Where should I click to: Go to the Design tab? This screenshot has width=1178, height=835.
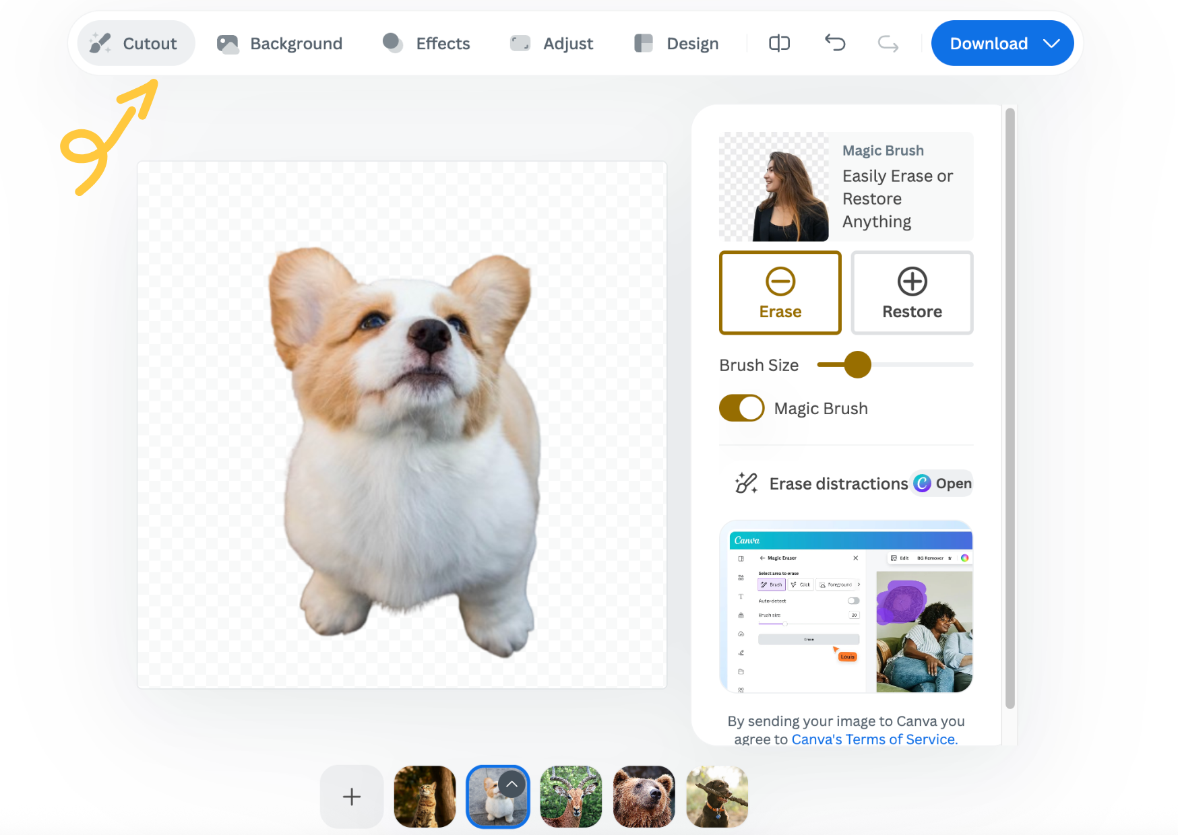677,43
